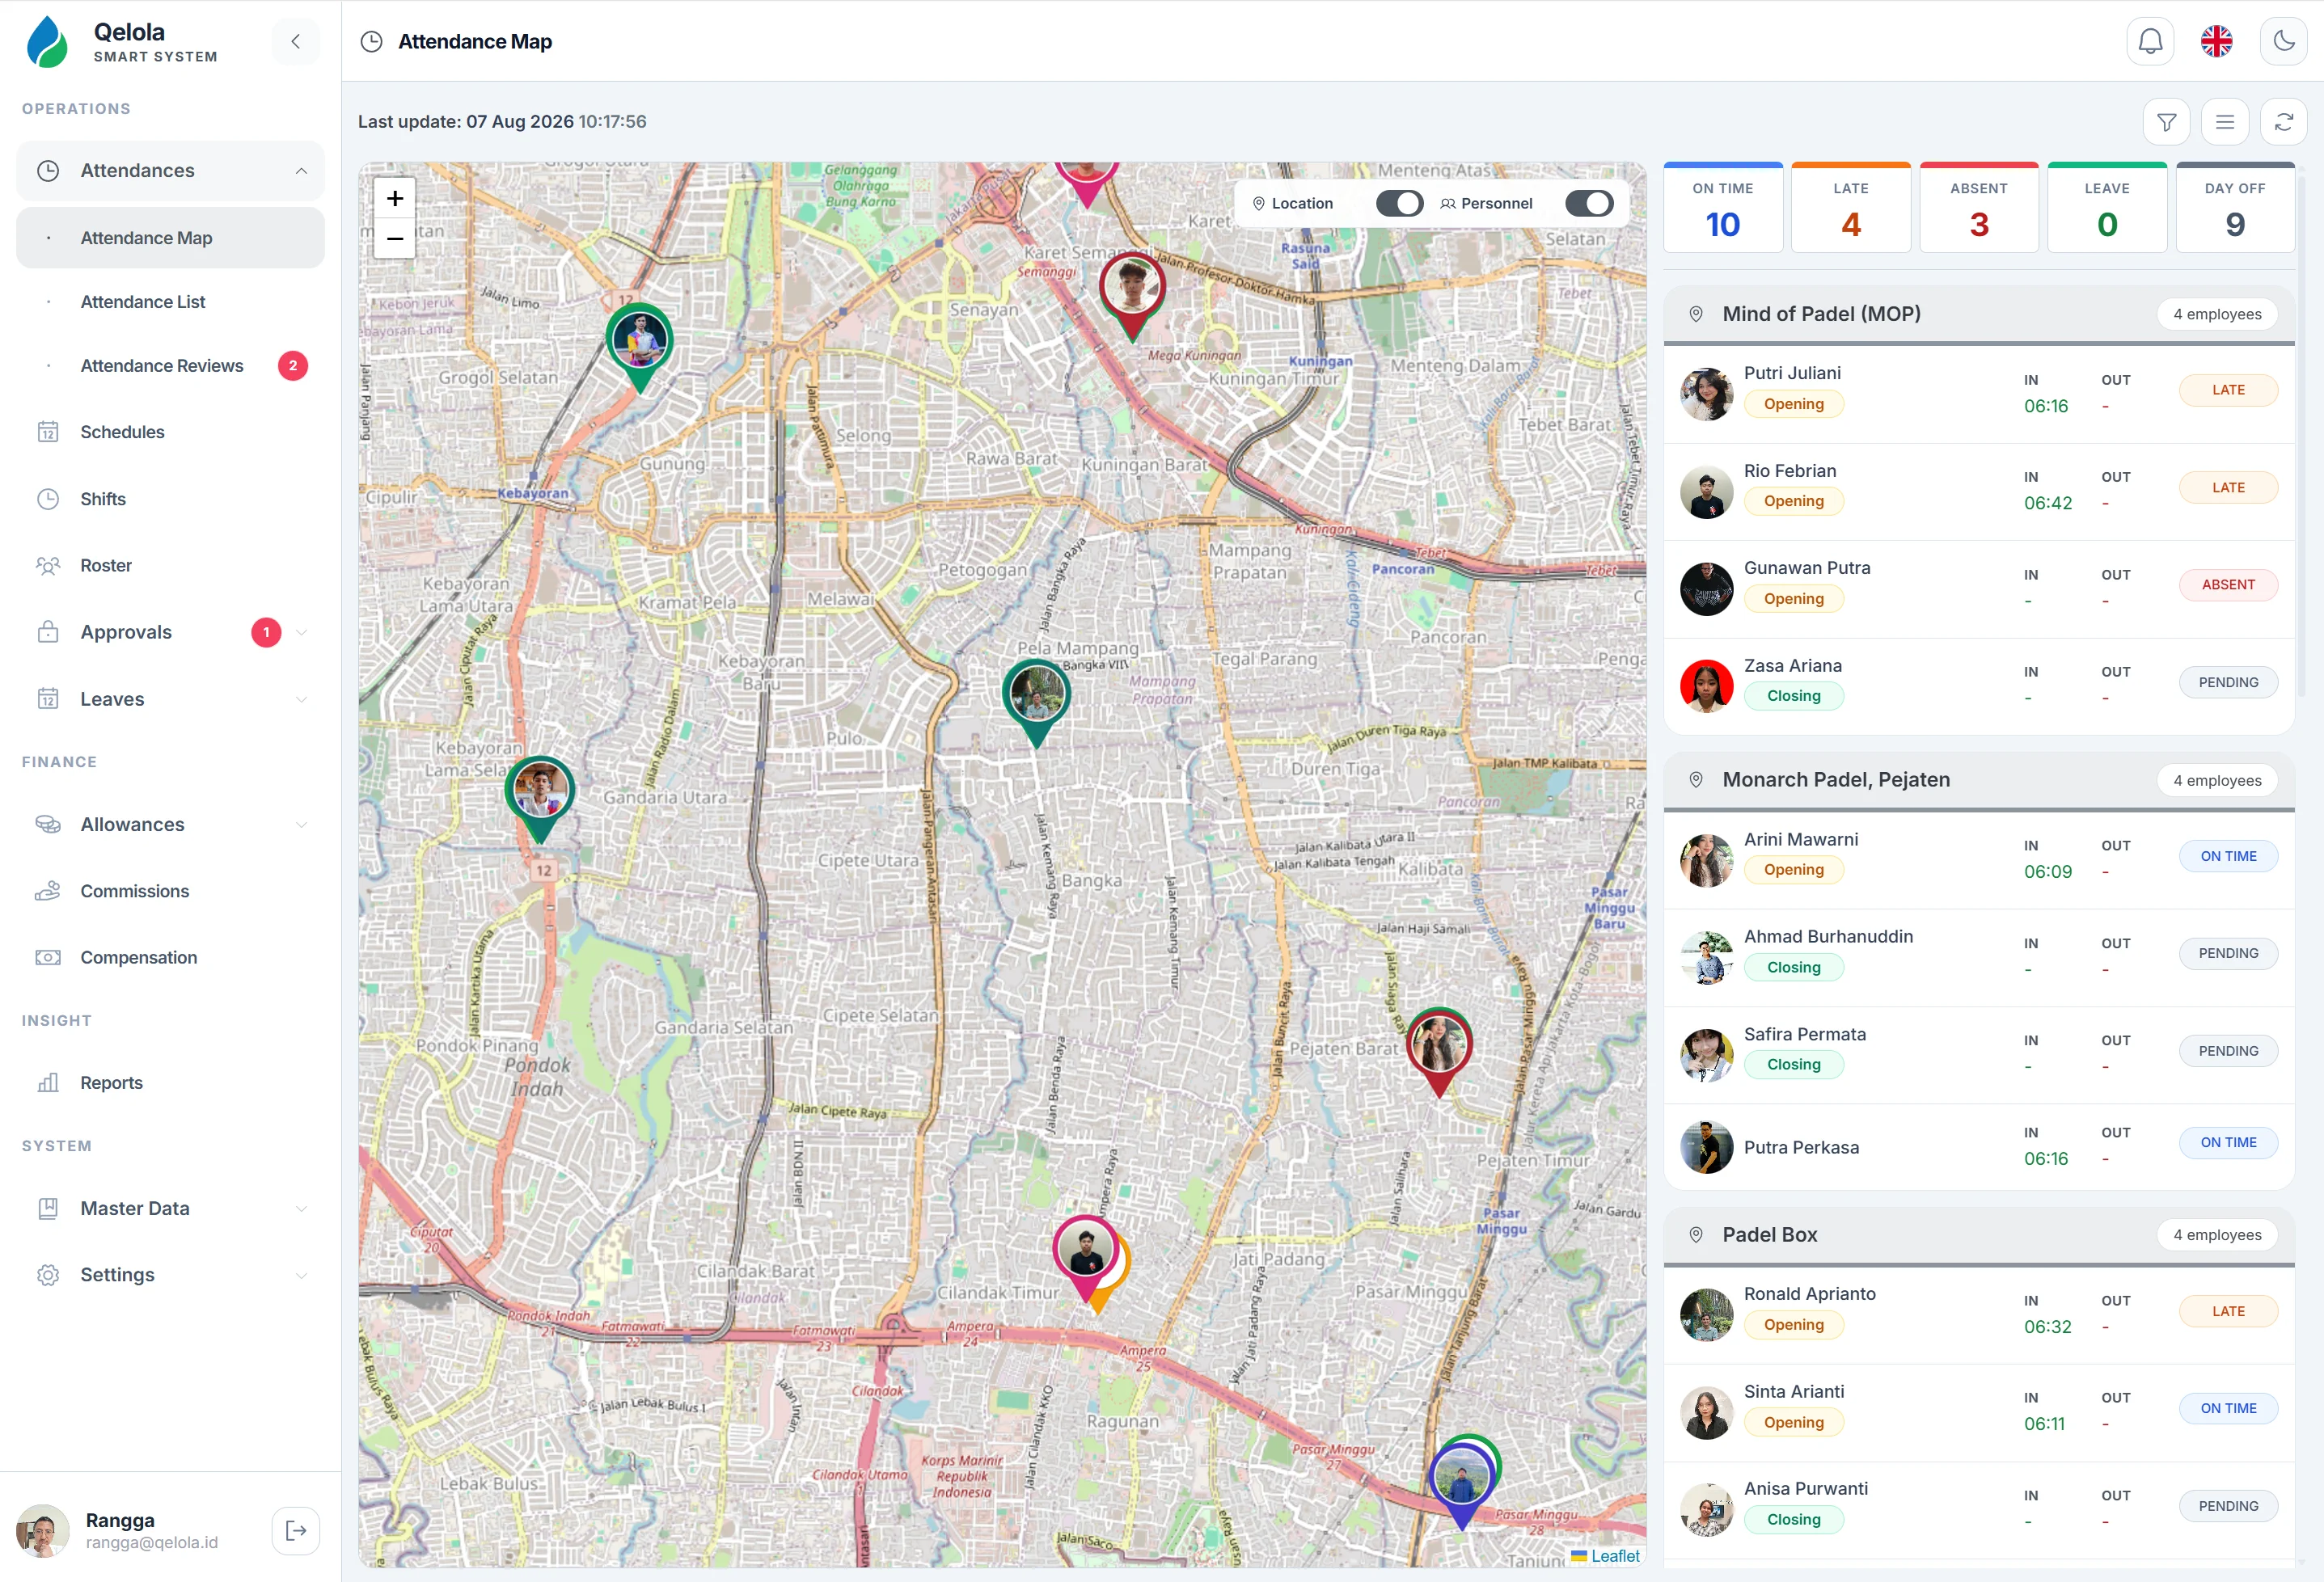The height and width of the screenshot is (1582, 2324).
Task: Open the filter funnel icon
Action: pyautogui.click(x=2166, y=122)
